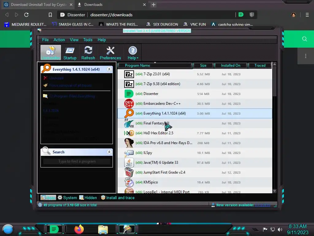Open File Explorer from the taskbar
The height and width of the screenshot is (236, 314).
(103, 230)
